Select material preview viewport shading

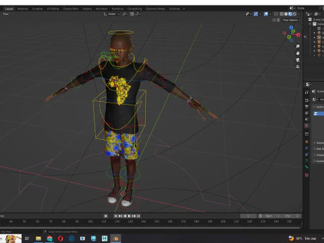pyautogui.click(x=290, y=14)
